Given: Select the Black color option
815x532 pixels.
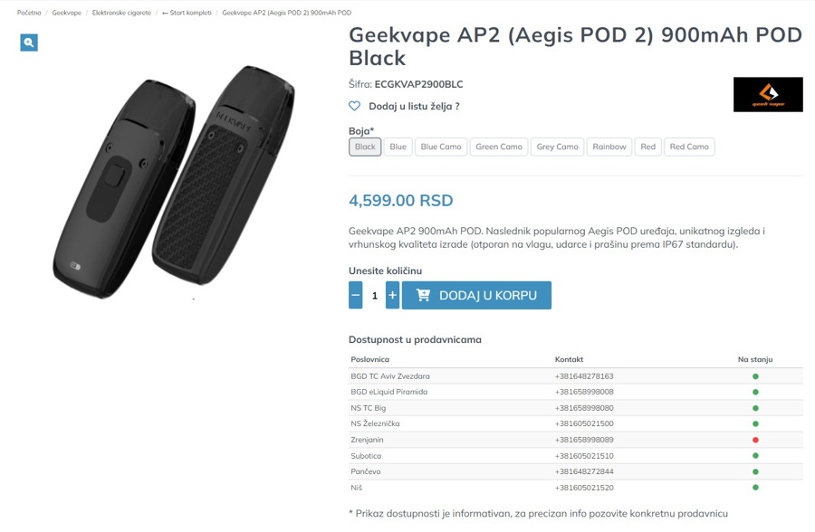Looking at the screenshot, I should coord(365,147).
